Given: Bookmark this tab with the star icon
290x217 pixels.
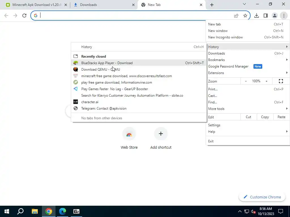Looking at the screenshot, I should point(245,16).
